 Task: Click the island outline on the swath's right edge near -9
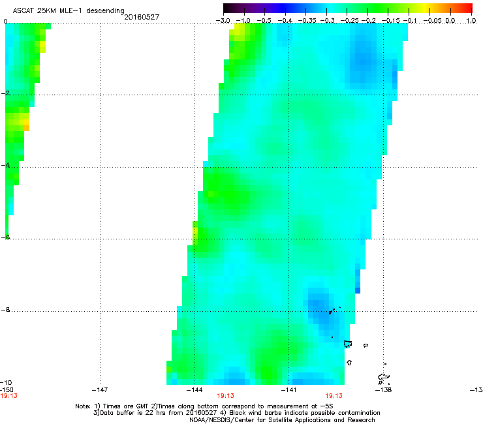tap(348, 344)
